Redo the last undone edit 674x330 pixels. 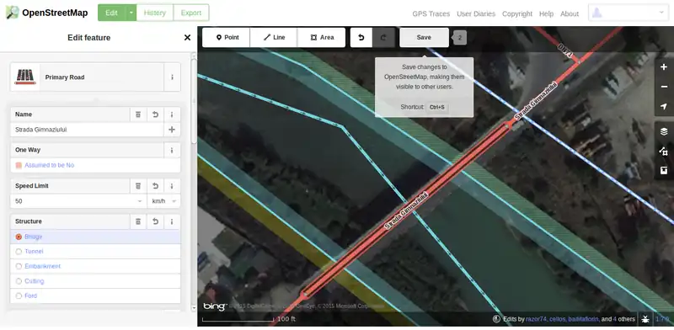tap(383, 37)
